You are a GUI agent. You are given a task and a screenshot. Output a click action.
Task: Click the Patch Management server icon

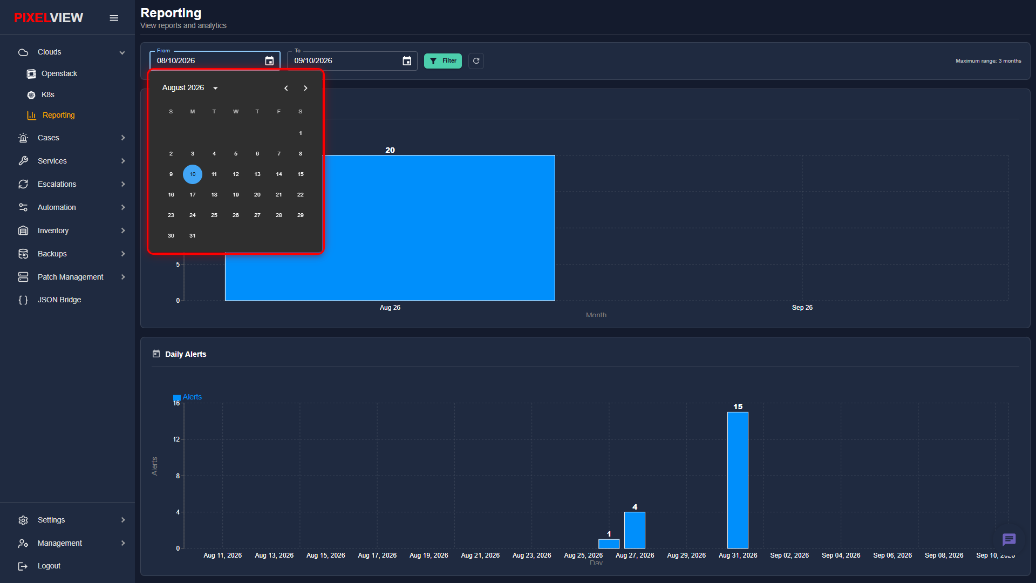pos(23,277)
